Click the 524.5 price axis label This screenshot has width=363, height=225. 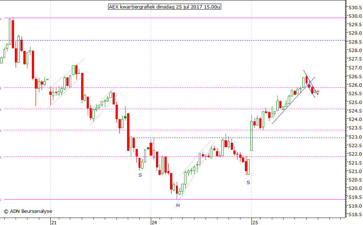355,111
